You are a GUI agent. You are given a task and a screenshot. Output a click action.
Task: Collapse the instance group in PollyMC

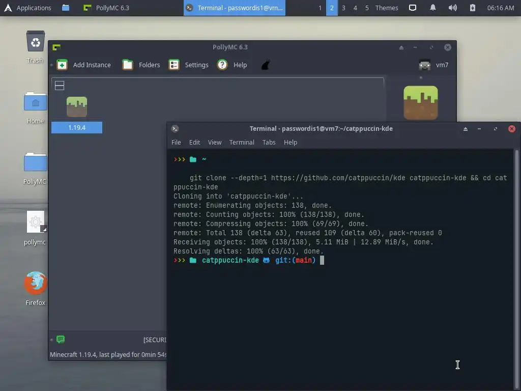(x=60, y=86)
